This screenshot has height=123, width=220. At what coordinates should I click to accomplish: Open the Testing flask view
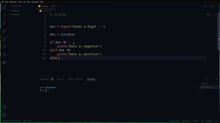coord(4,46)
